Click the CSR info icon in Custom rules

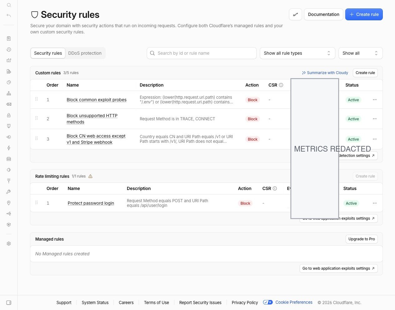tap(281, 85)
